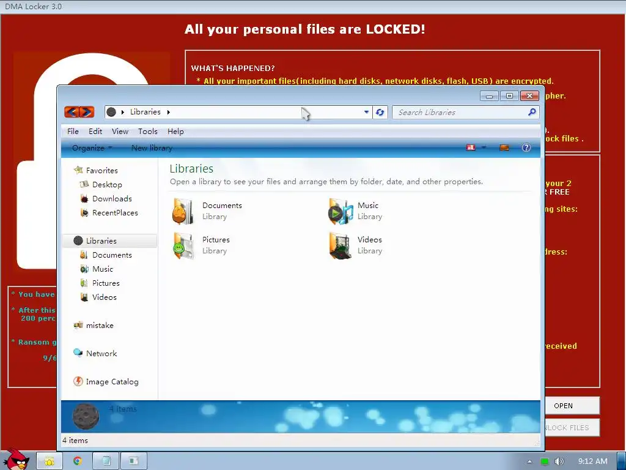Viewport: 626px width, 470px height.
Task: Select Libraries in the navigation pane
Action: click(110, 241)
